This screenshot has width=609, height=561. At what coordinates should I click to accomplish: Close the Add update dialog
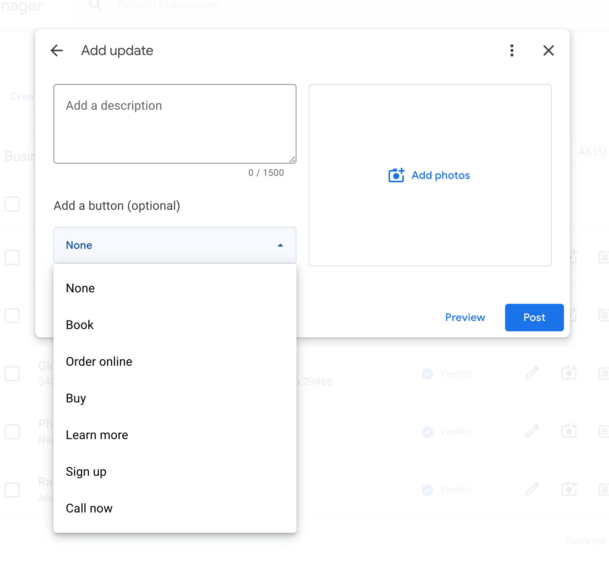[549, 50]
